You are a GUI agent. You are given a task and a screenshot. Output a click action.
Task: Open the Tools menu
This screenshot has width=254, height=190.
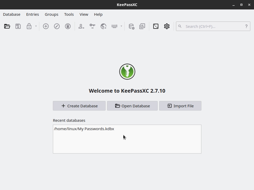(69, 14)
